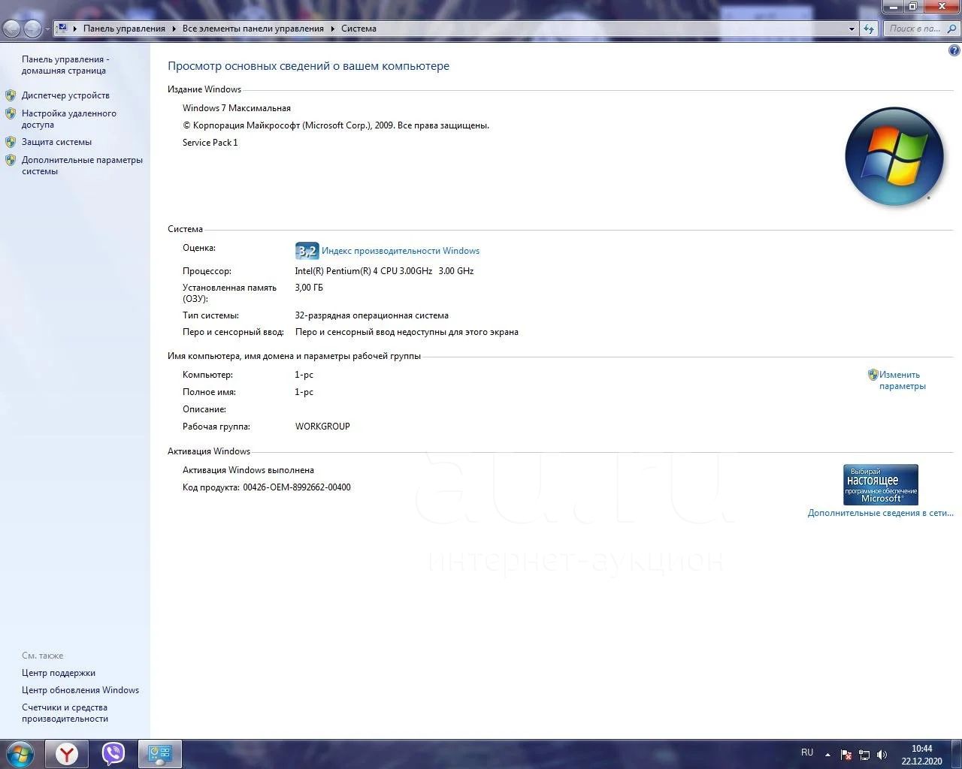Screen dimensions: 962x769
Task: Click the genuine Microsoft software badge
Action: point(881,484)
